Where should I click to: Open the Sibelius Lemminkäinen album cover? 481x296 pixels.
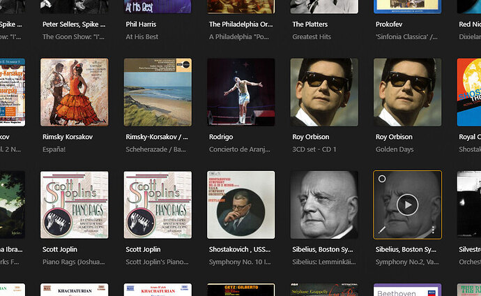[x=324, y=205]
